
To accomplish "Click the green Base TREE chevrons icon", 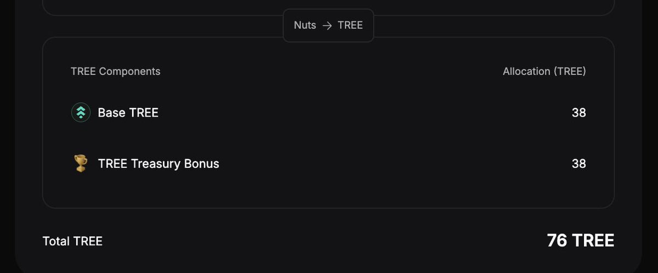I will pyautogui.click(x=81, y=113).
